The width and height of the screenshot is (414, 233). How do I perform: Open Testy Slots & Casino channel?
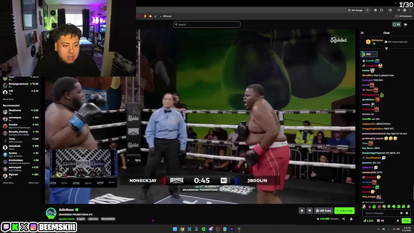coord(21,140)
